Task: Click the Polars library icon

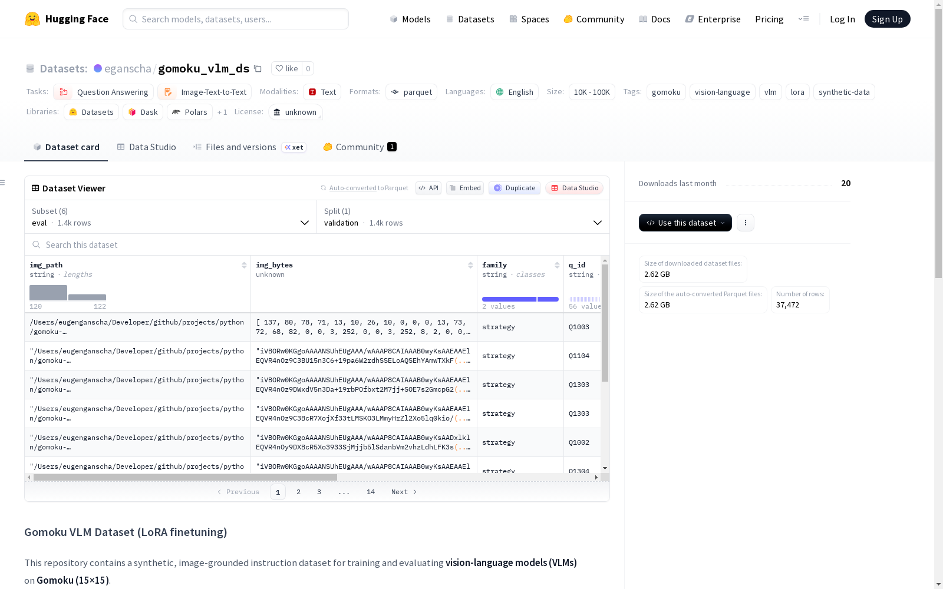Action: click(x=176, y=112)
